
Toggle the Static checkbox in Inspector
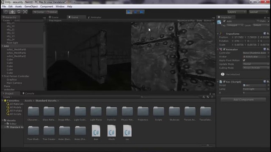pyautogui.click(x=258, y=21)
